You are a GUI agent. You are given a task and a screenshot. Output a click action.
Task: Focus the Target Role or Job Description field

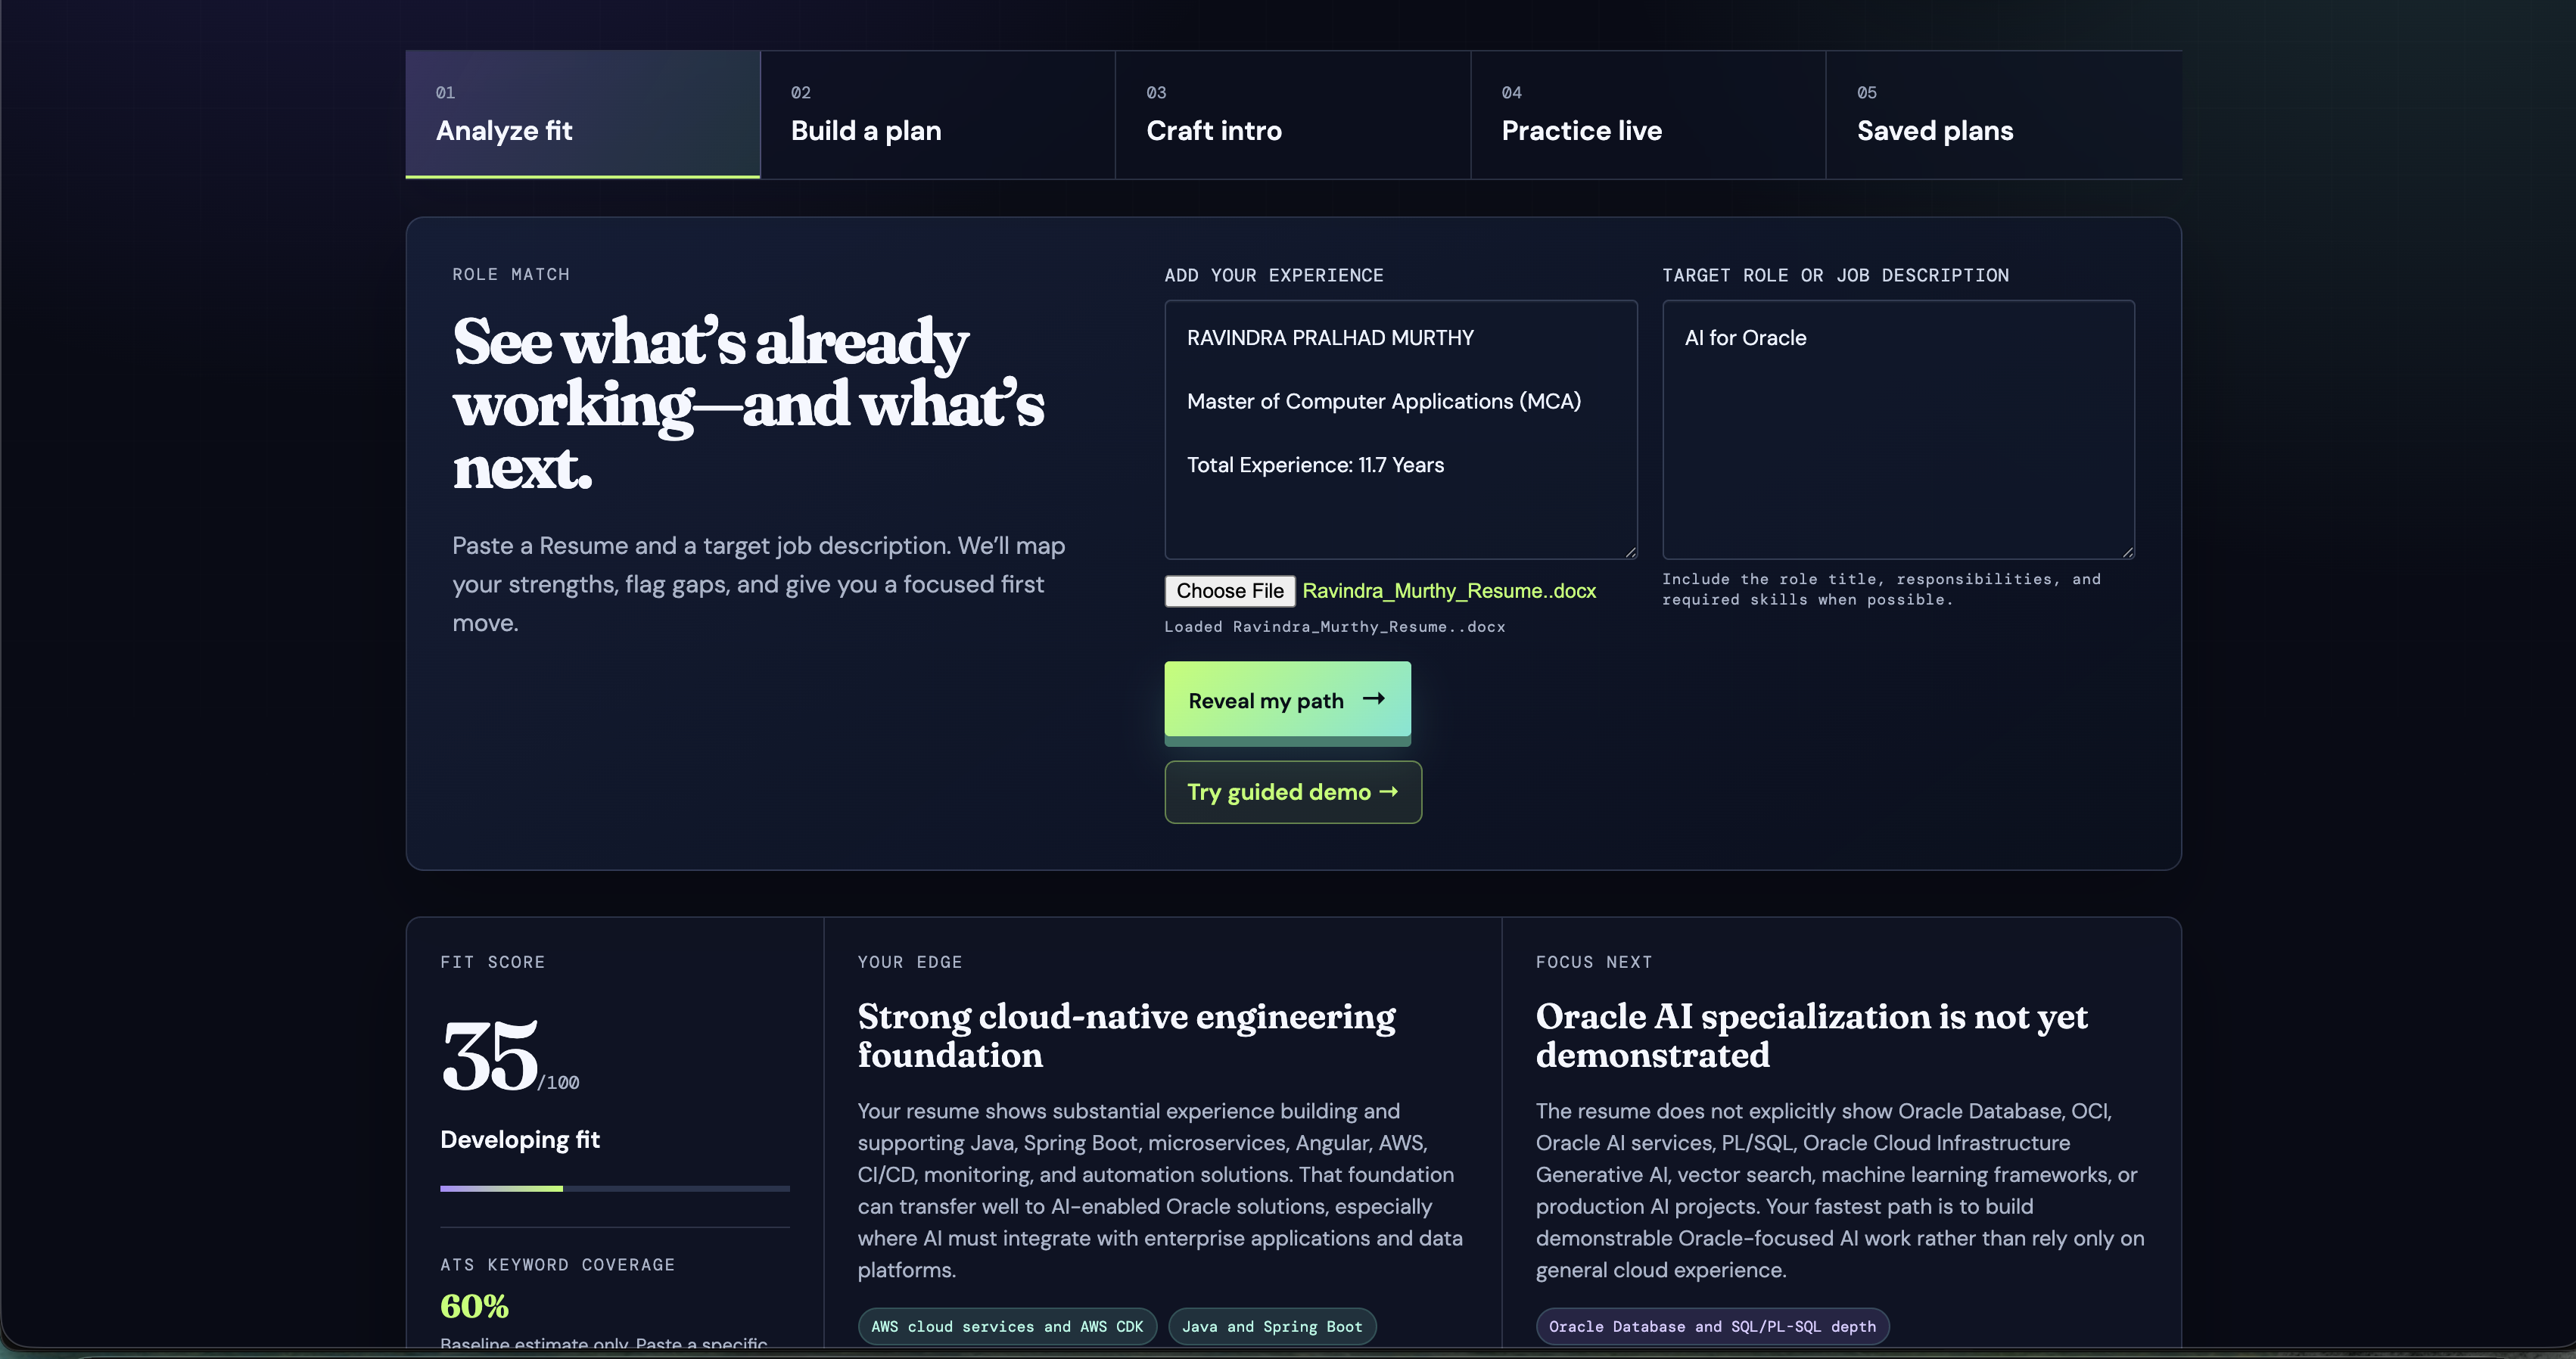pos(1898,429)
